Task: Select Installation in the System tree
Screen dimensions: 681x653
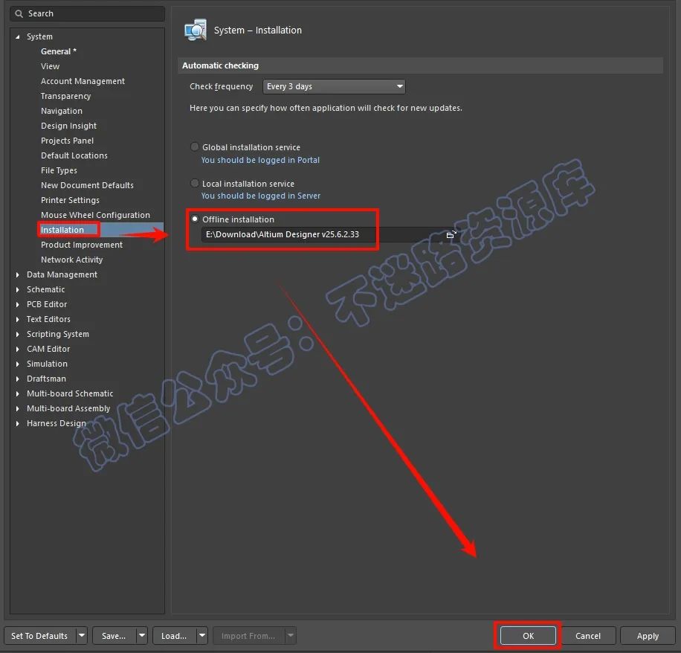Action: click(62, 229)
